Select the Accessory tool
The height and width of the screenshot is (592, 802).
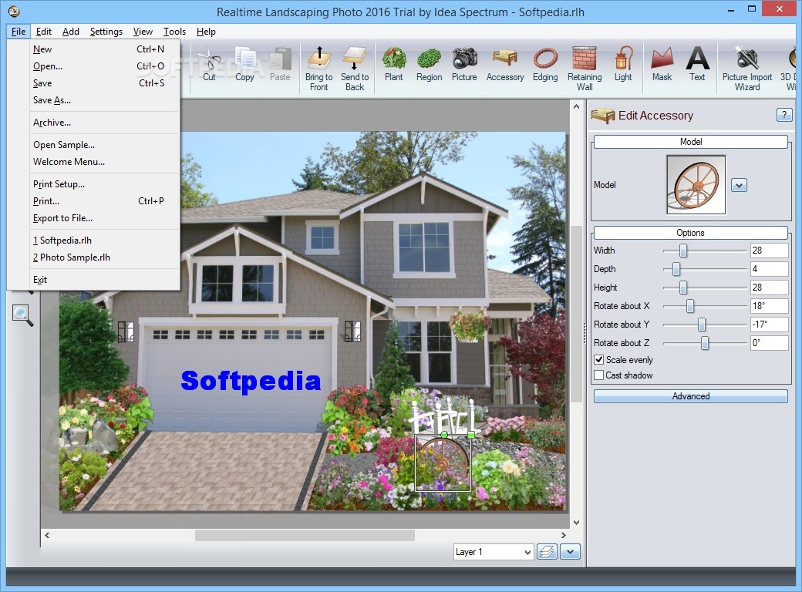click(x=505, y=65)
